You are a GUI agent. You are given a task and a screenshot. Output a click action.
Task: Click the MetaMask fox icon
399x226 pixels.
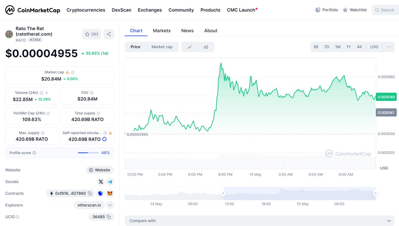click(x=110, y=193)
